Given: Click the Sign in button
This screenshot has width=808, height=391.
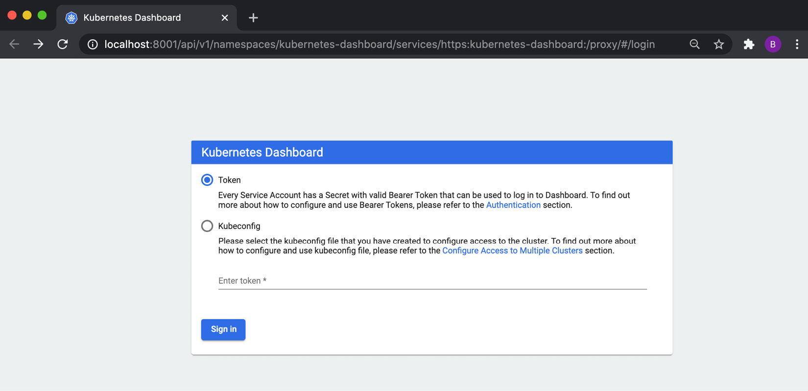Looking at the screenshot, I should (x=223, y=329).
